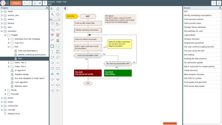Select the infront project
Image resolution: width=222 pixels, height=125 pixels.
(11, 98)
